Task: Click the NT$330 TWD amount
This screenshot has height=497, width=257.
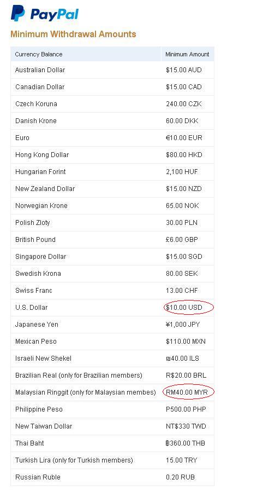Action: click(x=186, y=426)
